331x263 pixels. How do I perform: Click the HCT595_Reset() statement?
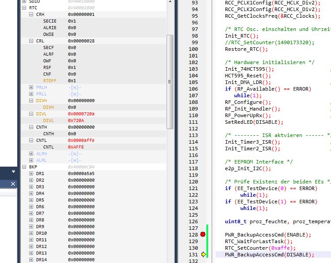(248, 76)
